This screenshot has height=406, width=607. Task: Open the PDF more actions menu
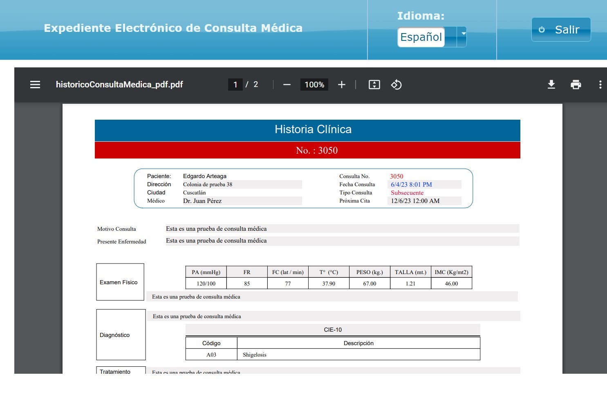(x=600, y=85)
